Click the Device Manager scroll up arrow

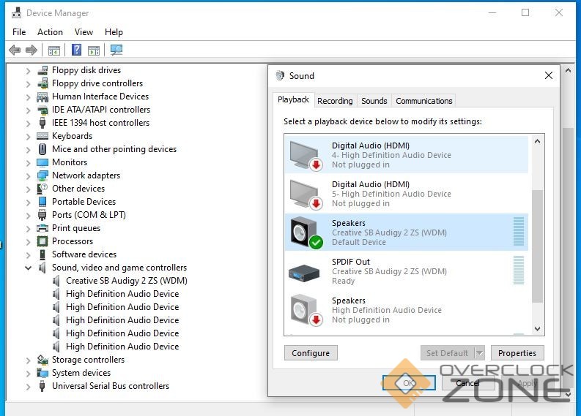point(568,70)
